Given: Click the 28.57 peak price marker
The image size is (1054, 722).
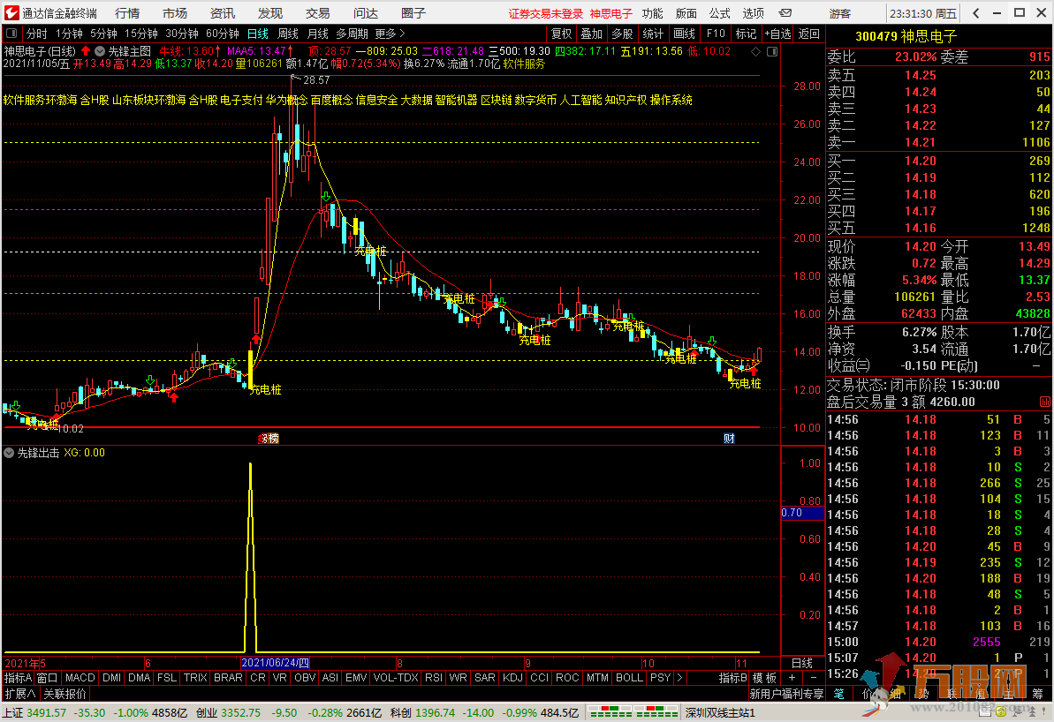Looking at the screenshot, I should [316, 80].
